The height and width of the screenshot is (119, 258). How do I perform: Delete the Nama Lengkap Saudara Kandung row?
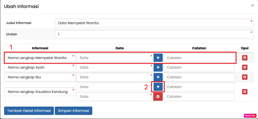click(244, 92)
